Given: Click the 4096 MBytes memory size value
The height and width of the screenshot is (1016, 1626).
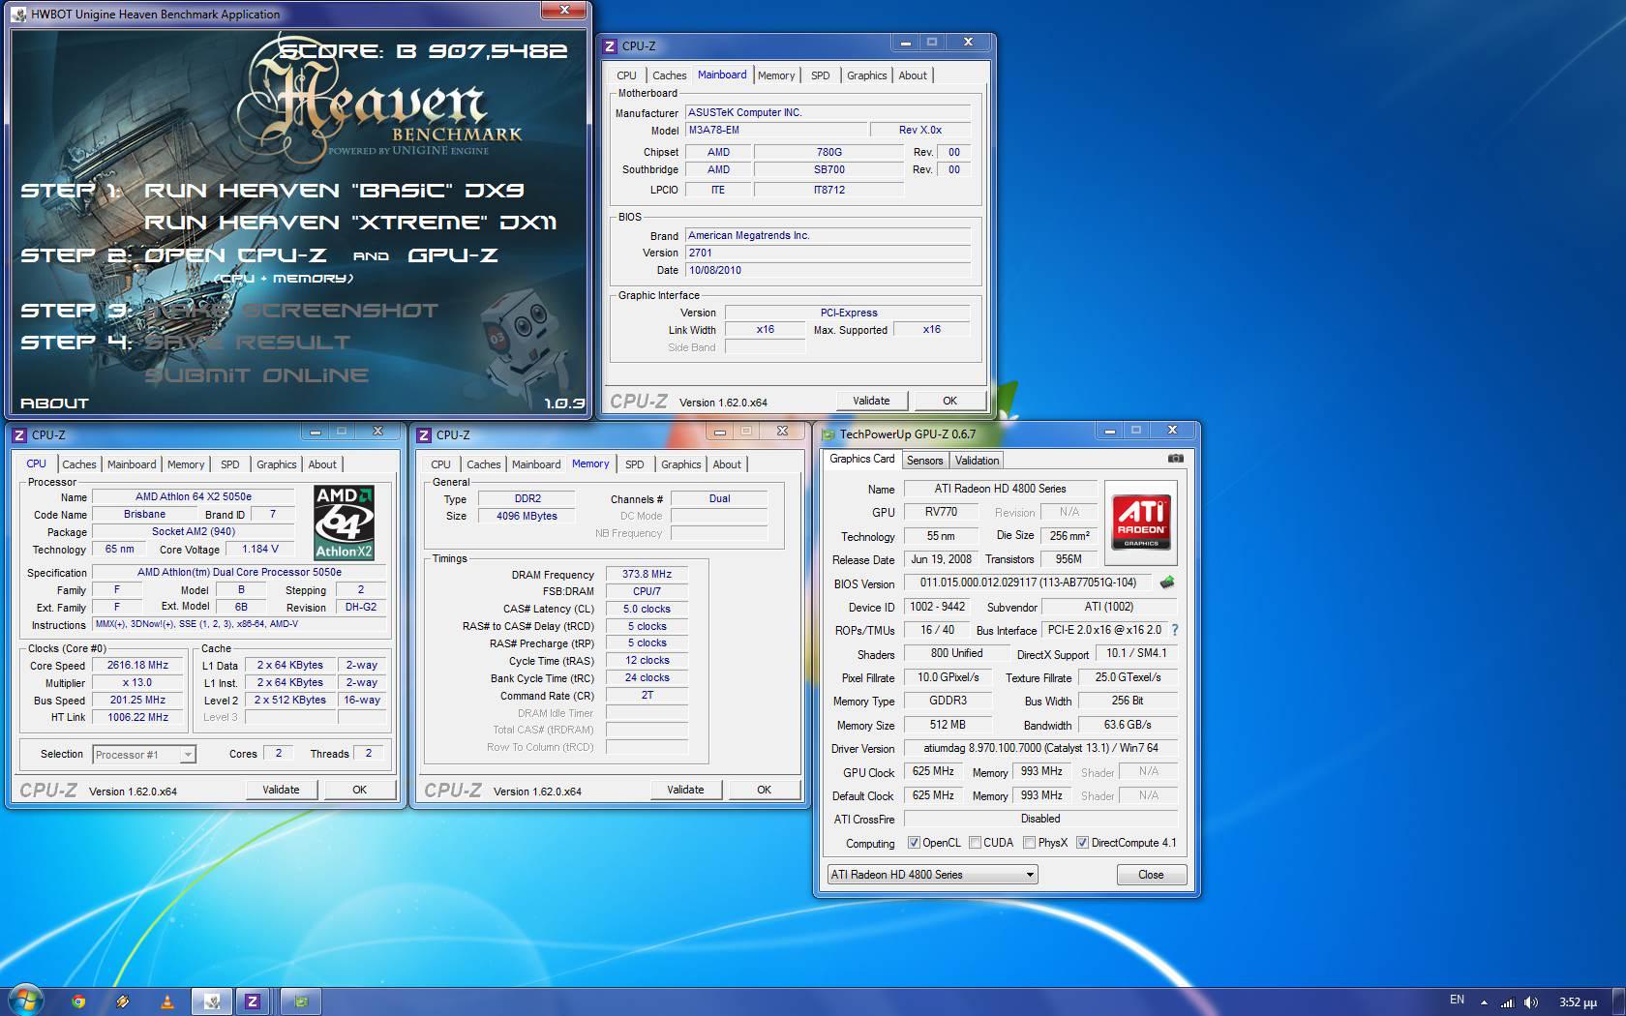Looking at the screenshot, I should tap(527, 517).
